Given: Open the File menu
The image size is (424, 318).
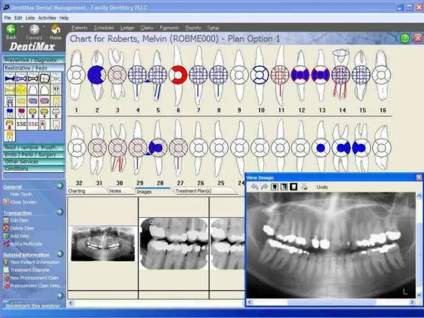Looking at the screenshot, I should 7,18.
